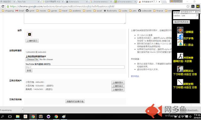This screenshot has width=201, height=125.
Task: Click the taskbar clock and date
Action: pyautogui.click(x=197, y=117)
